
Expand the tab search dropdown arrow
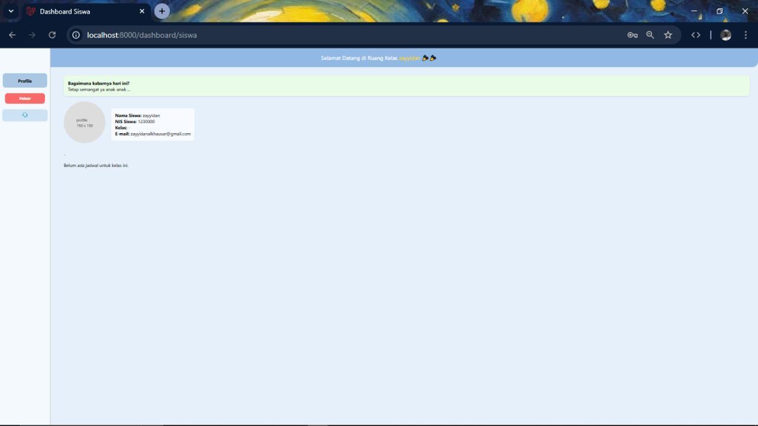(11, 11)
